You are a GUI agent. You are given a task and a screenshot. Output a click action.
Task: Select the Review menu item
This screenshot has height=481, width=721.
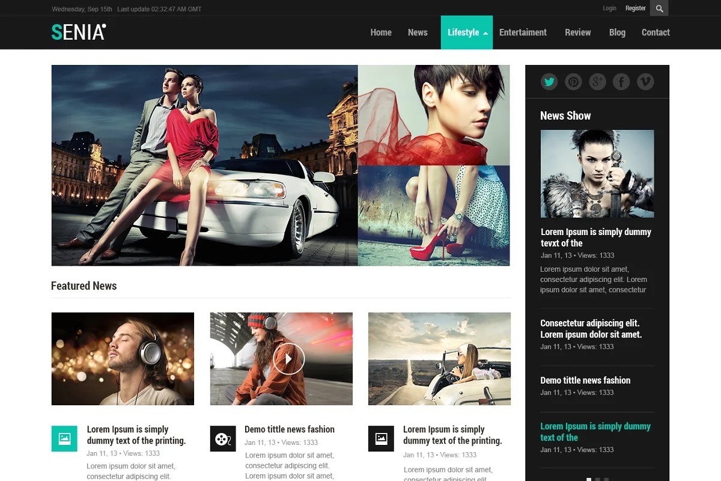(577, 32)
